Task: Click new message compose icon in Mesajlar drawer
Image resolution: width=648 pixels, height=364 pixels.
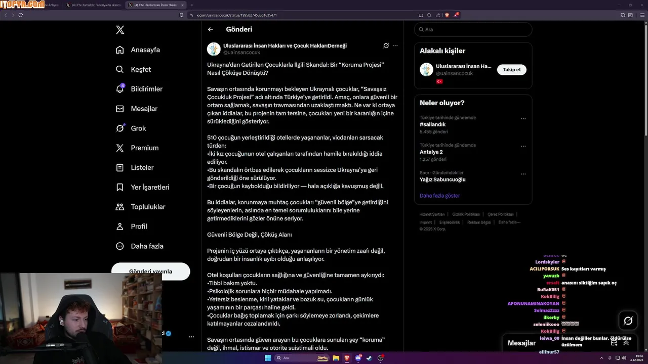Action: coord(614,343)
